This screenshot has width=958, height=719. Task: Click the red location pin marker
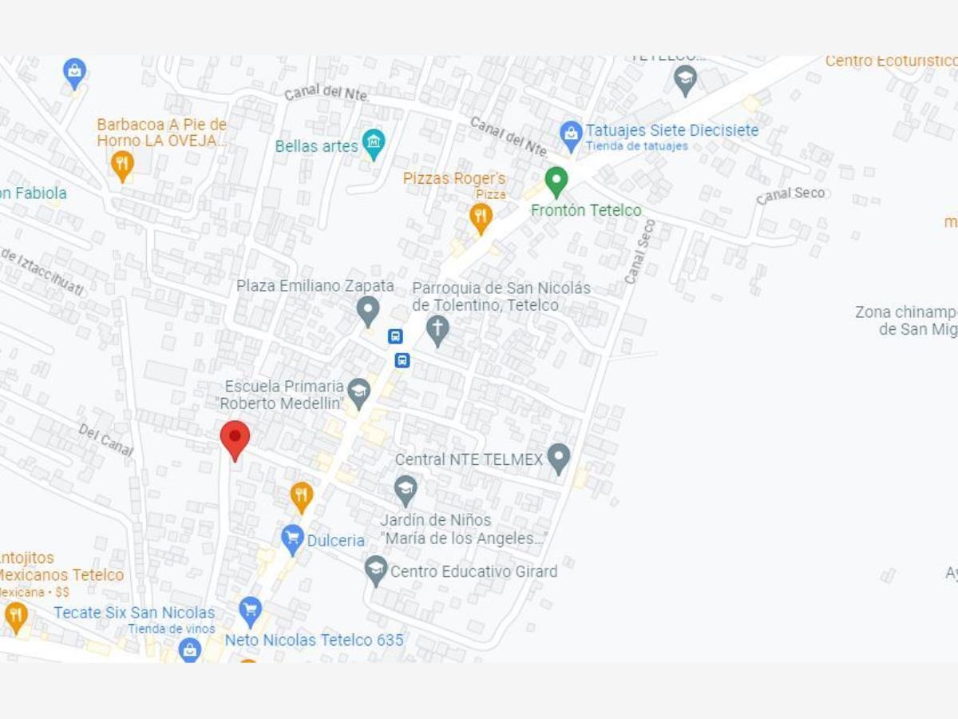235,440
